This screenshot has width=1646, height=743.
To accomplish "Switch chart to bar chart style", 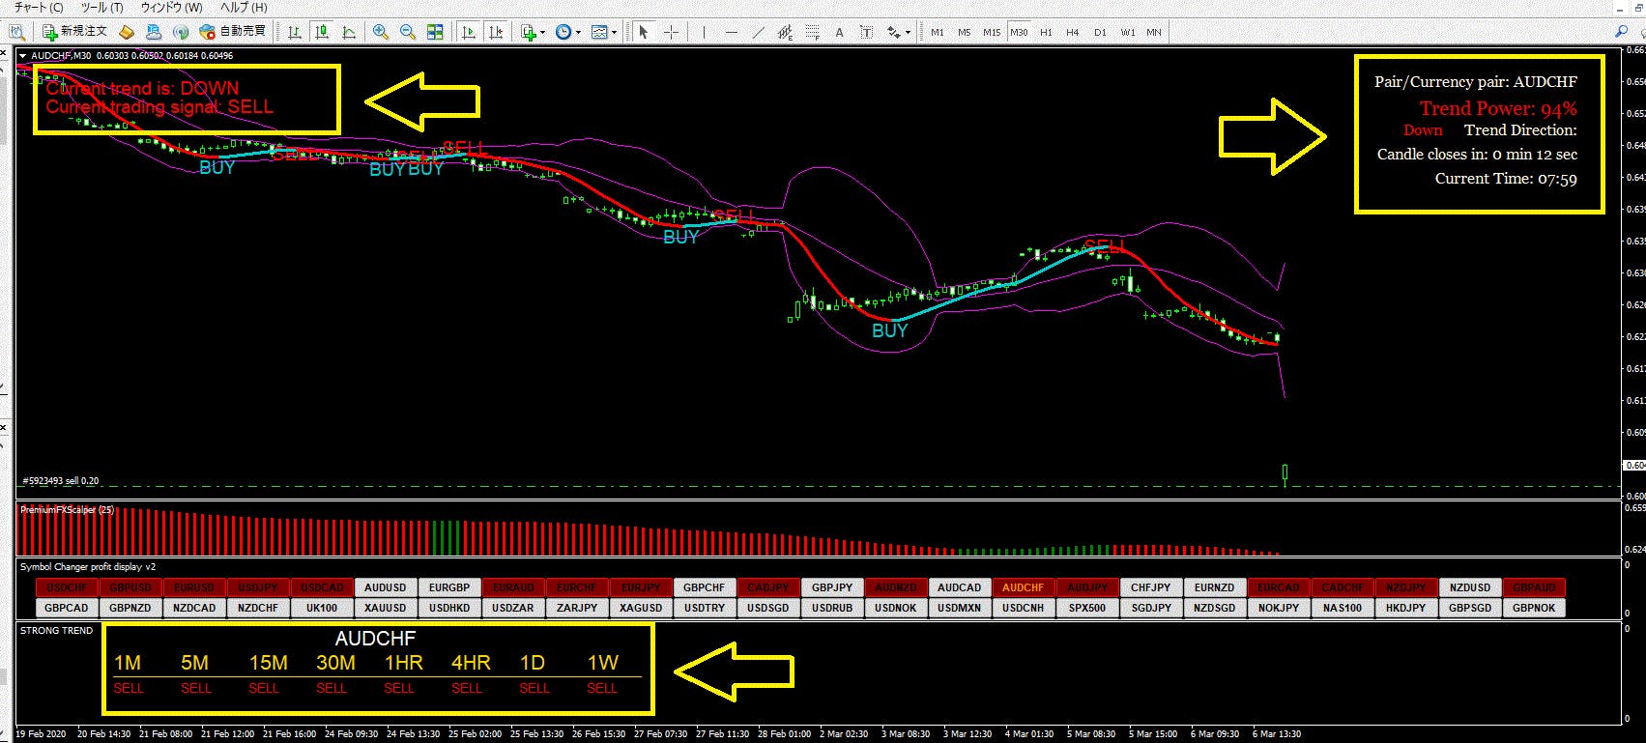I will coord(295,32).
